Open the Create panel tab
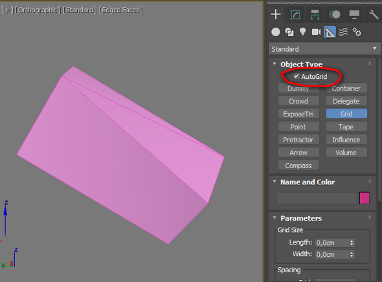Screen dimensions: 382x282 tap(276, 14)
